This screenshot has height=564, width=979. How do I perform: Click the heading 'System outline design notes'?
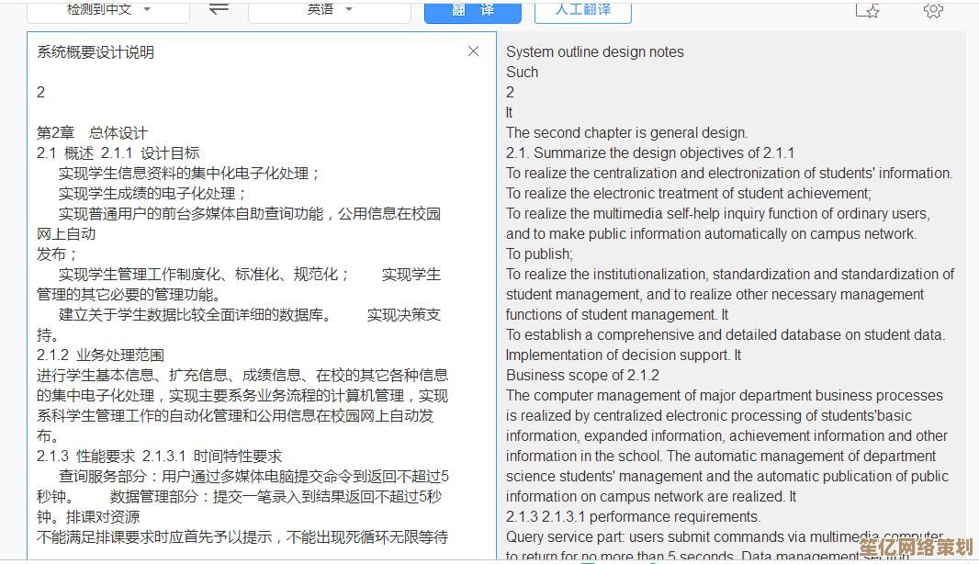(594, 51)
